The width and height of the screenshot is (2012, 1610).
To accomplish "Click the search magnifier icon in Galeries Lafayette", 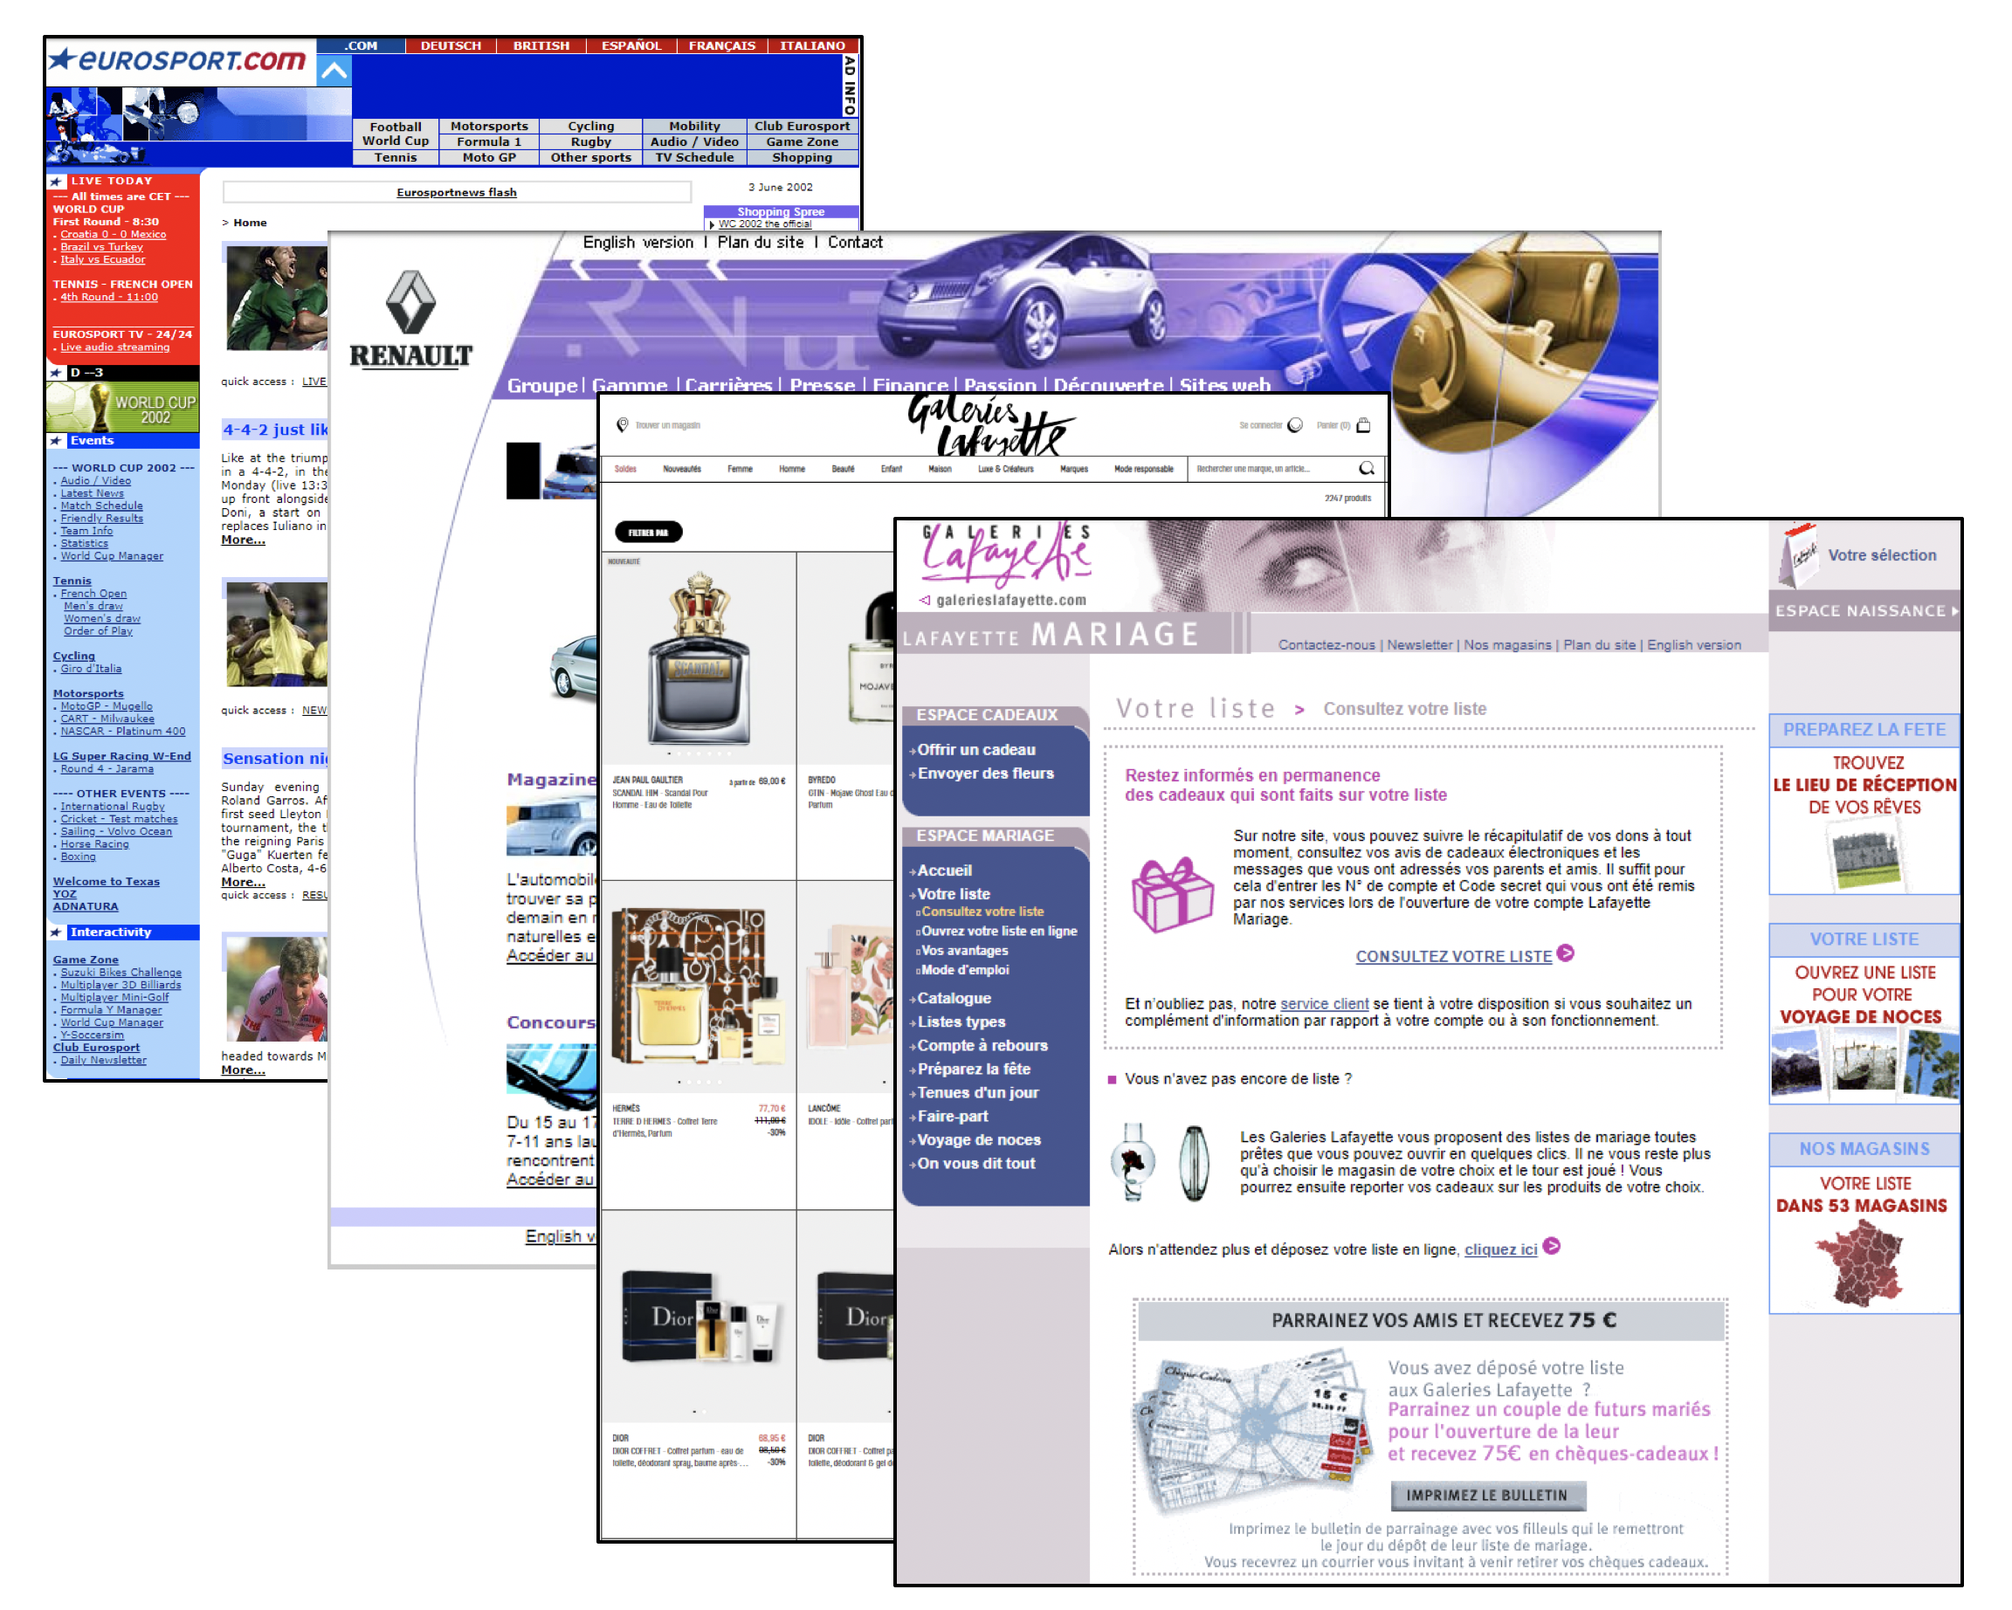I will pyautogui.click(x=1366, y=468).
